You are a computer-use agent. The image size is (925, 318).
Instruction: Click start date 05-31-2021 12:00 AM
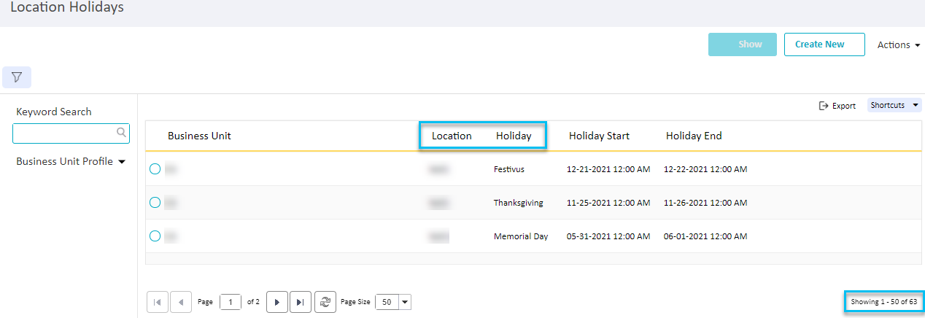[x=608, y=236]
